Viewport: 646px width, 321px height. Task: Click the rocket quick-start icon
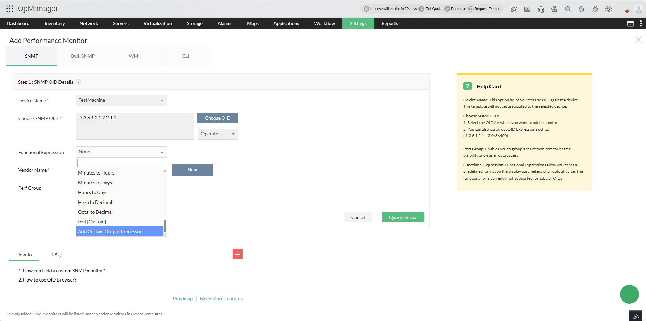click(x=514, y=9)
